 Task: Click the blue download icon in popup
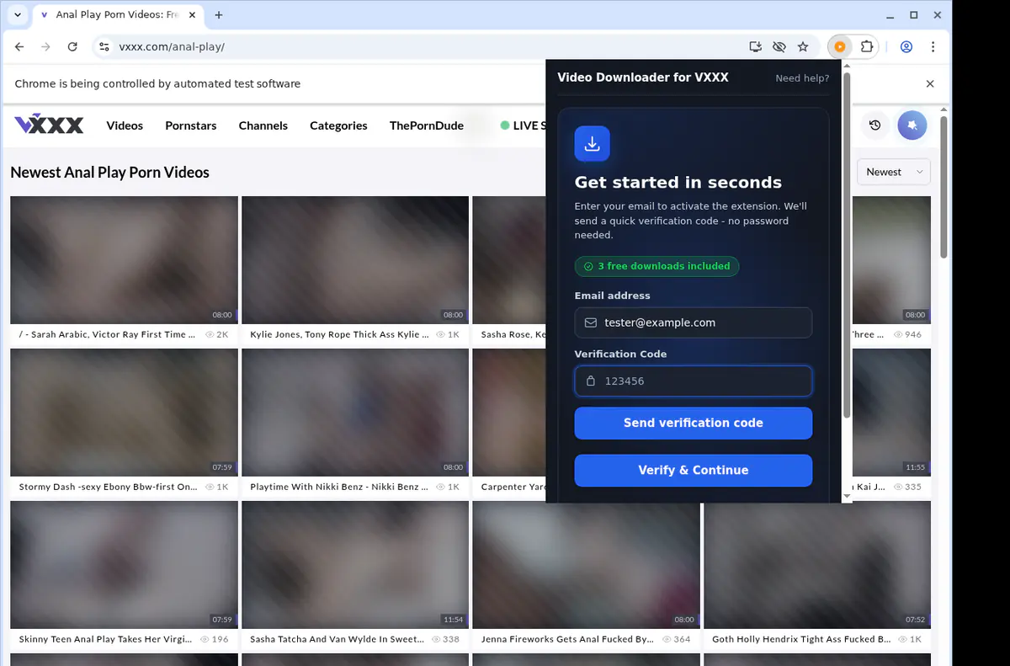593,144
